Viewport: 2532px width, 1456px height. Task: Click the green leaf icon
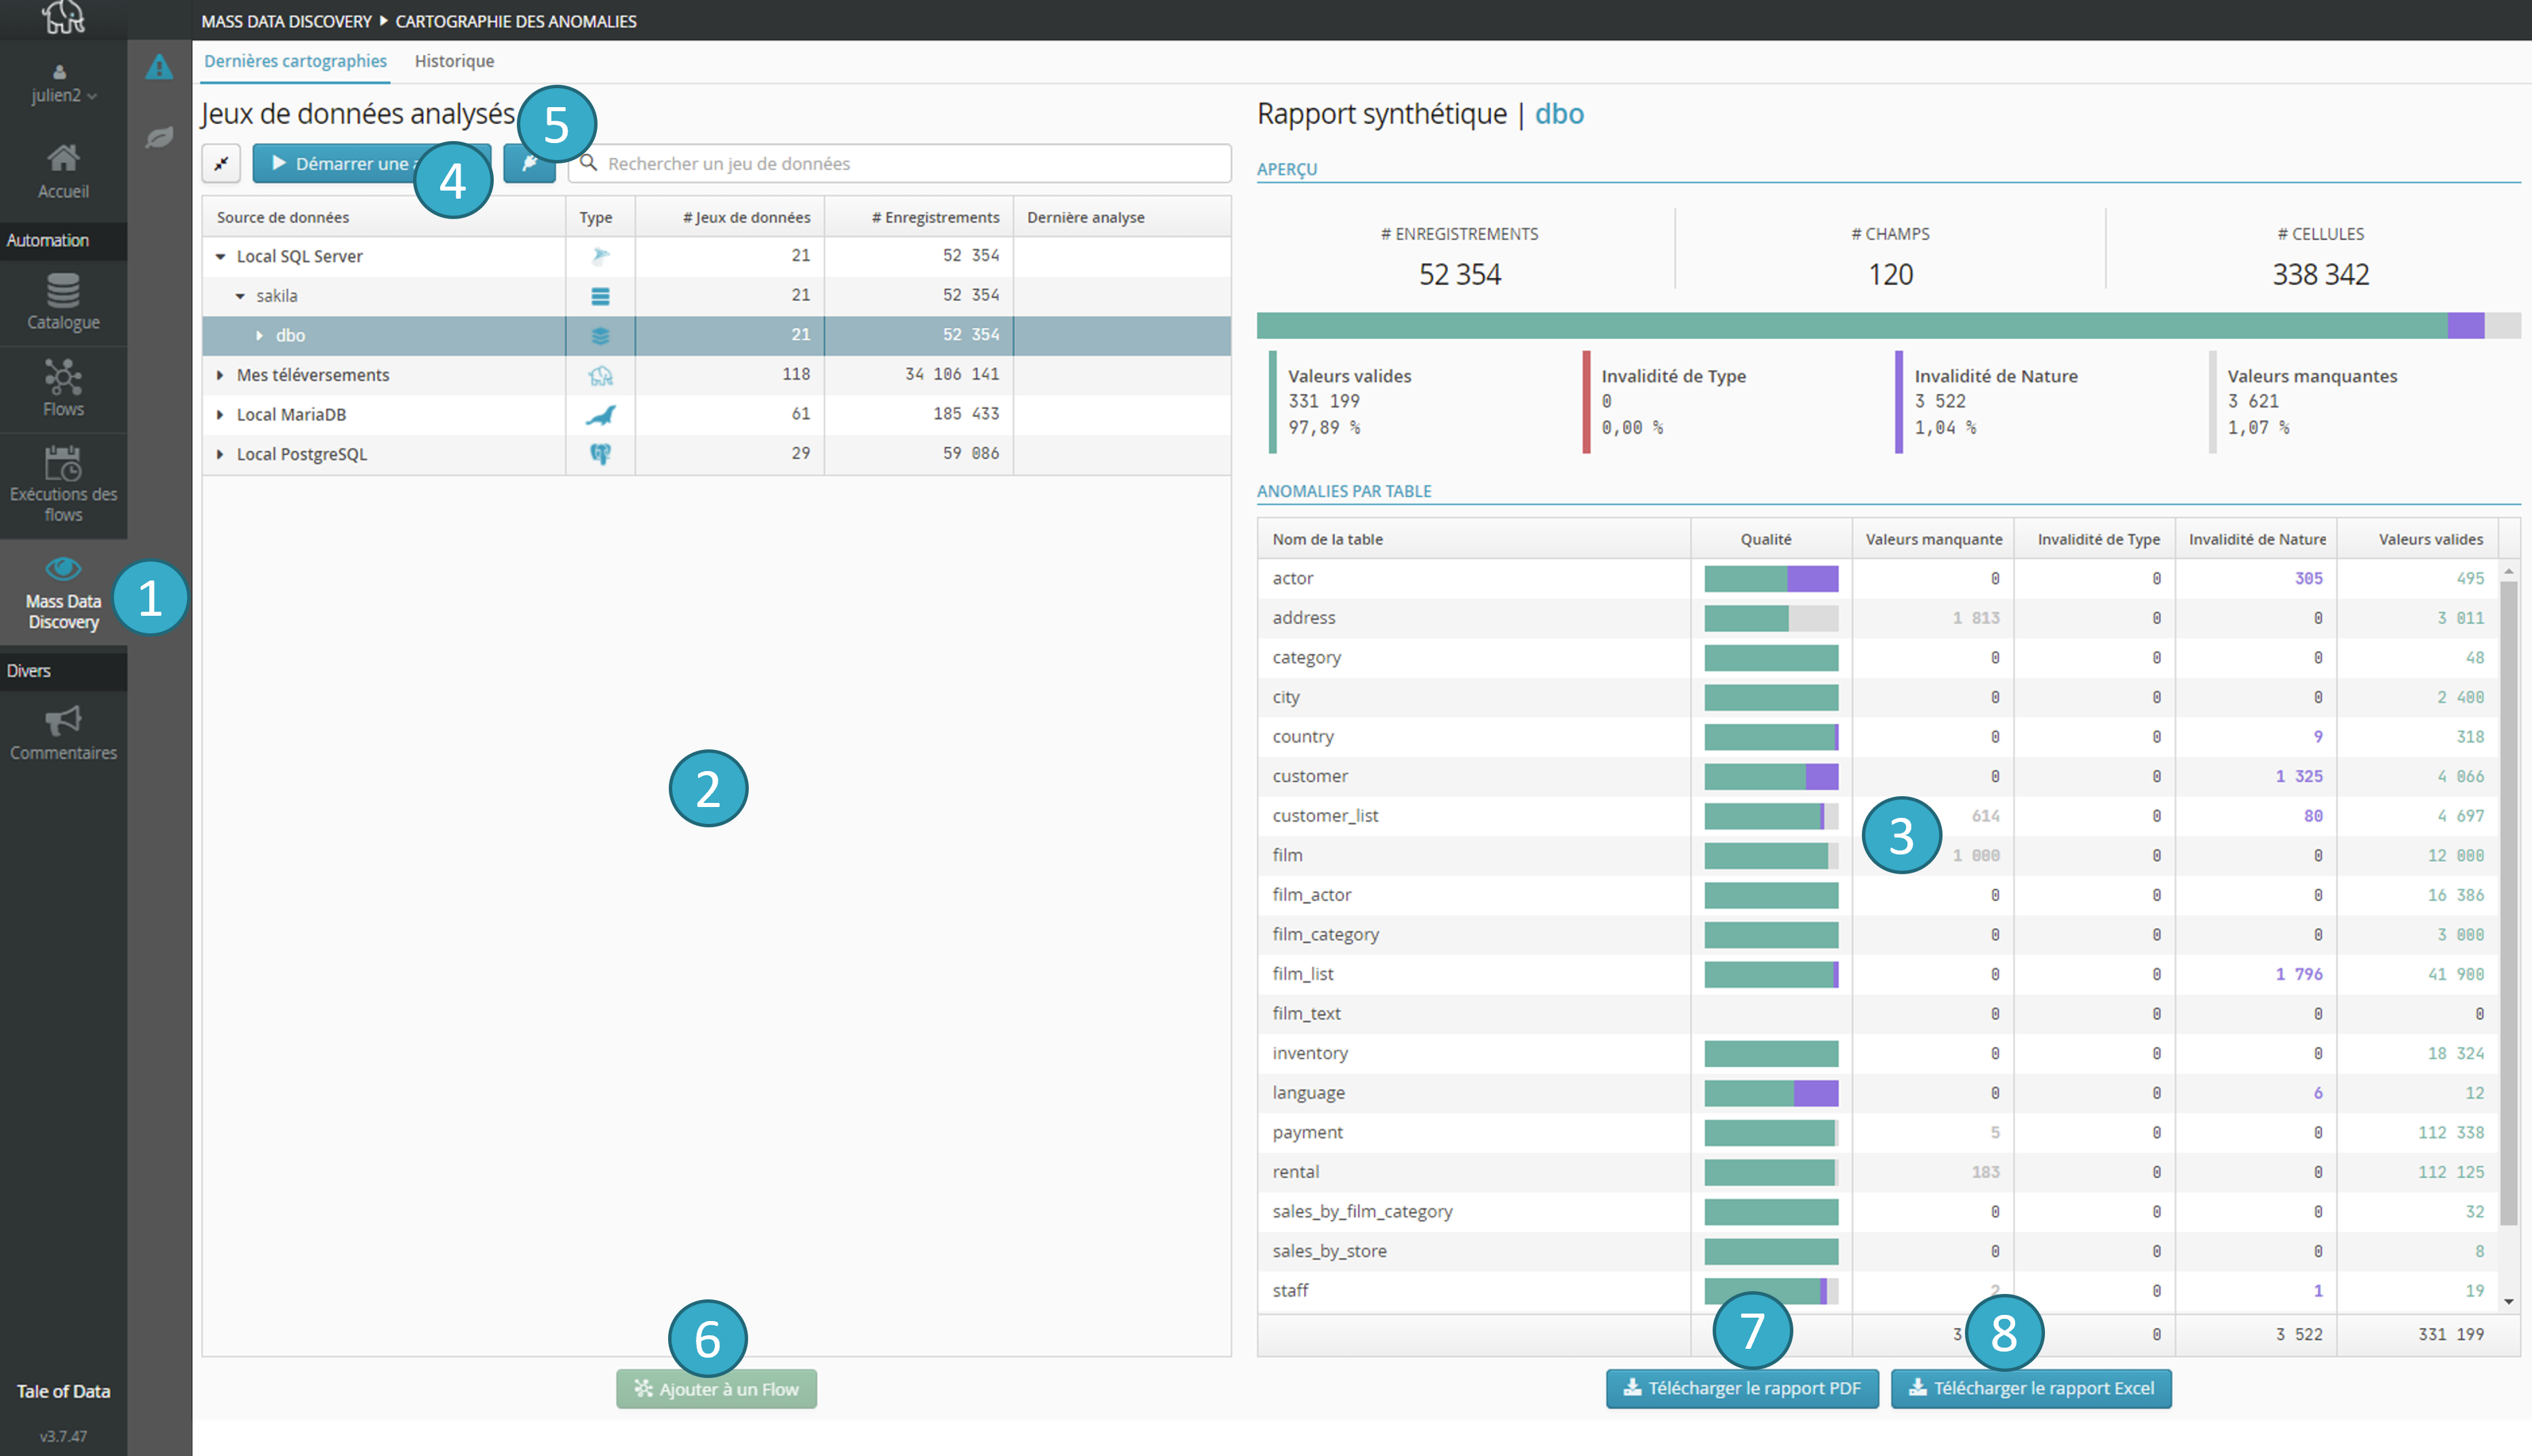(x=159, y=137)
